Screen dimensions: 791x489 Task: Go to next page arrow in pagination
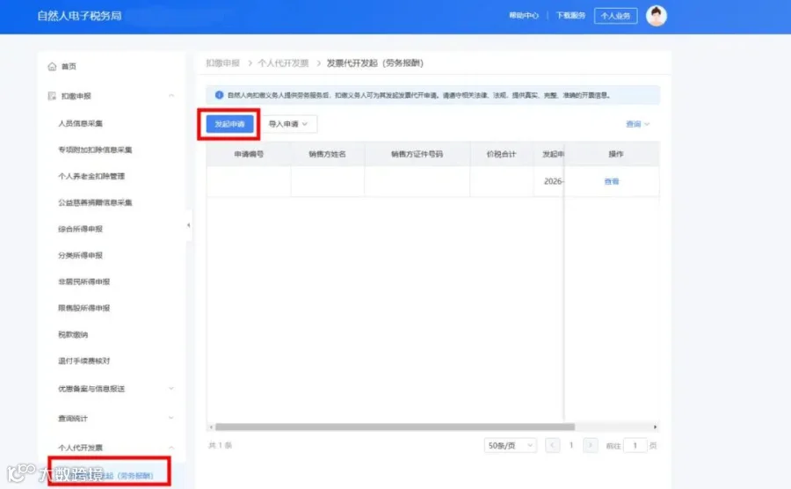(591, 445)
